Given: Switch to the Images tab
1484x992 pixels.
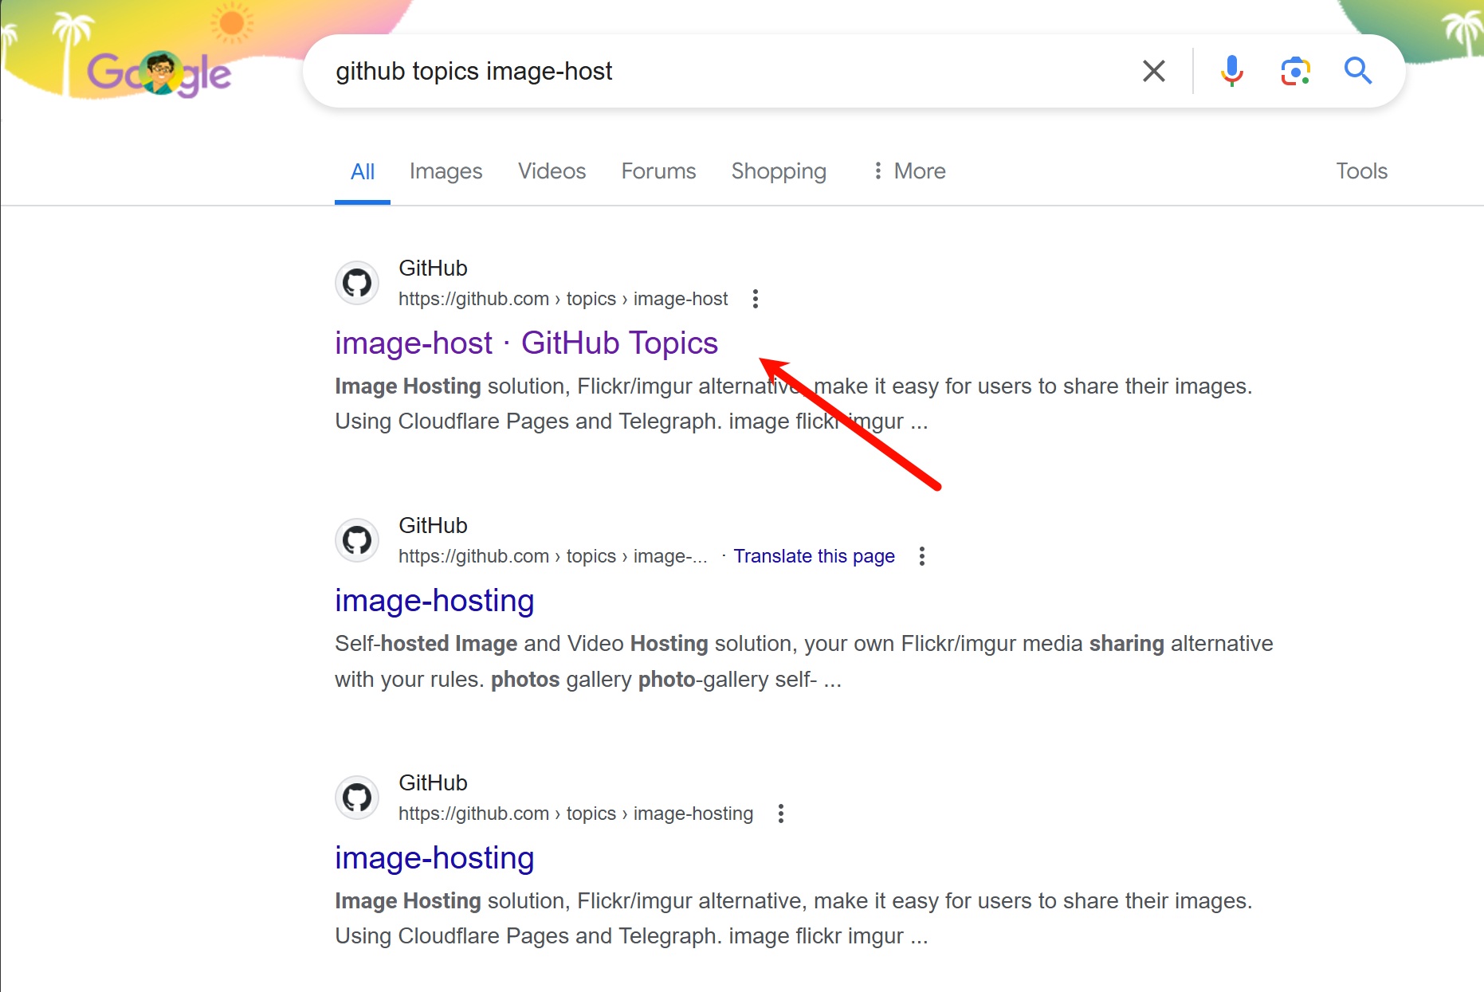Looking at the screenshot, I should tap(446, 171).
